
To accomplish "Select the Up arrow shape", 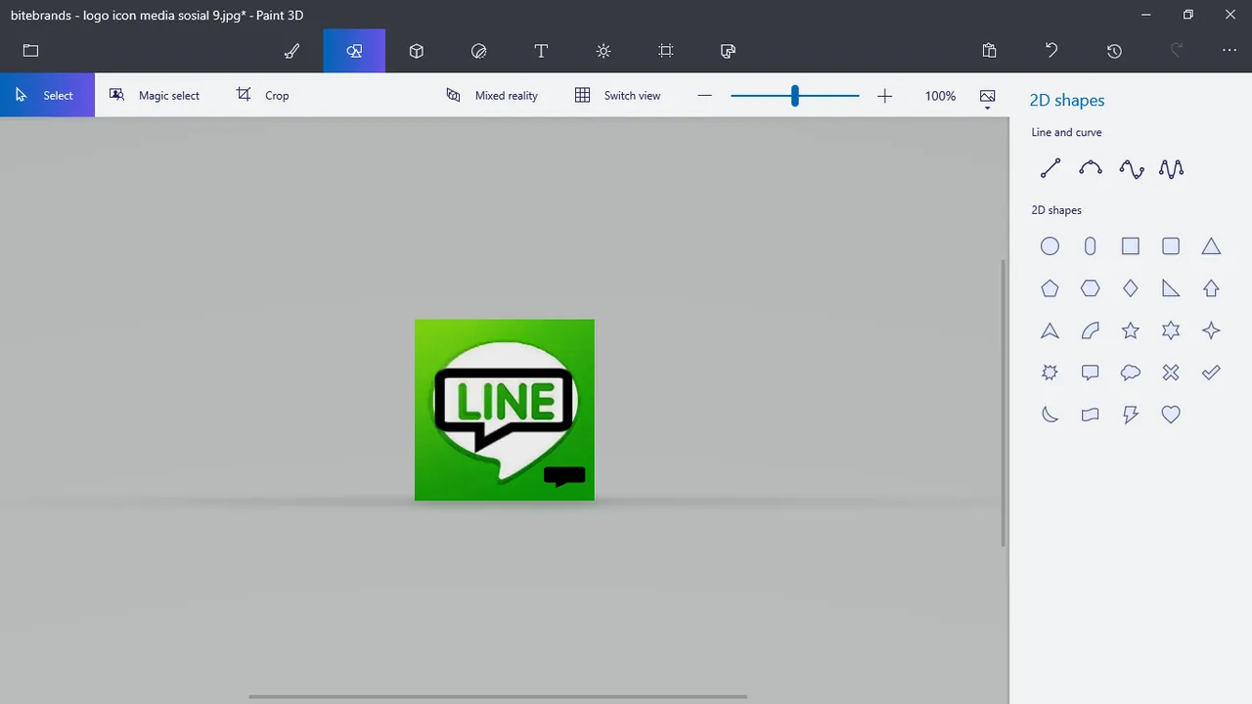I will coord(1211,288).
